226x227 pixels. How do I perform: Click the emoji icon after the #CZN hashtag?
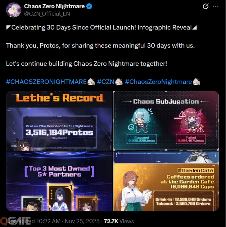click(119, 82)
